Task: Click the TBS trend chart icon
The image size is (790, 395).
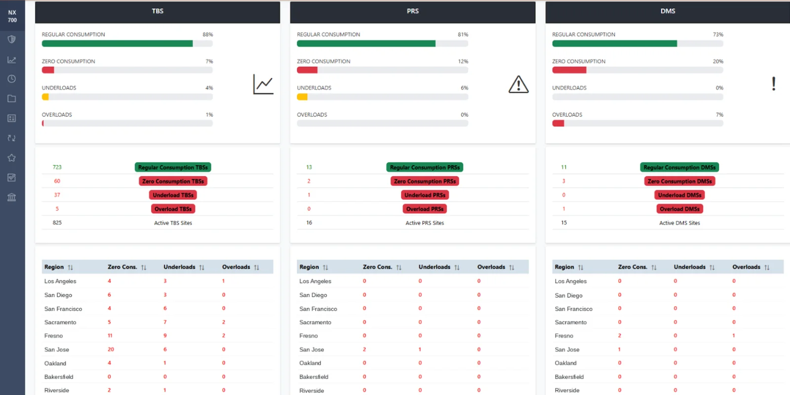Action: 263,84
